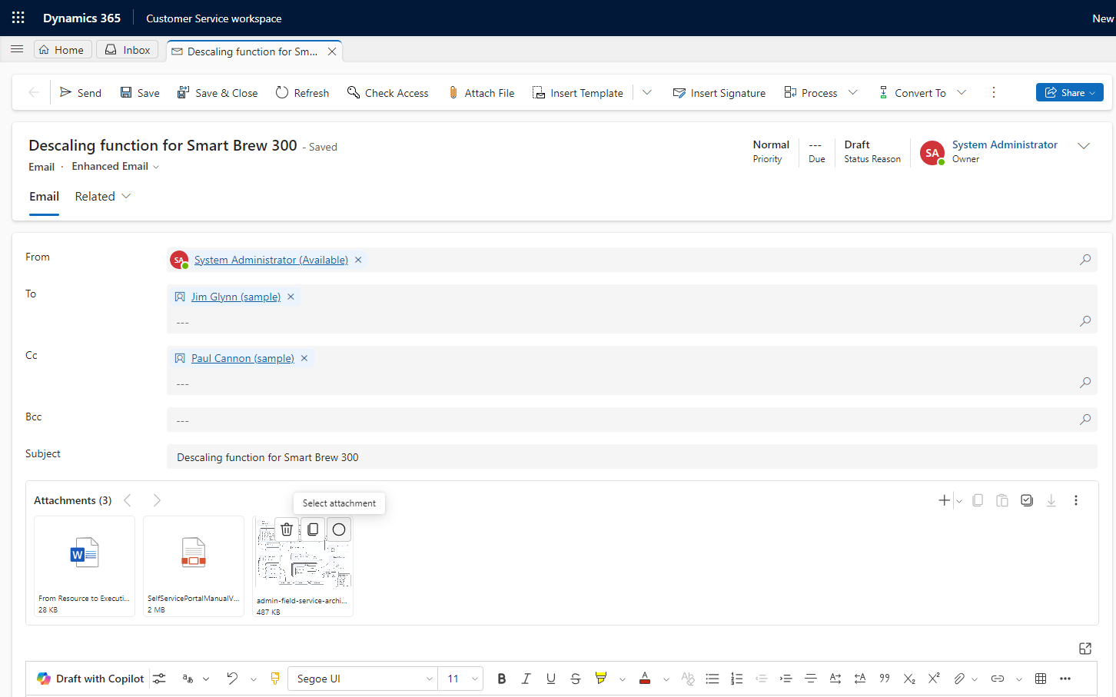Toggle select all attachments icon

click(1027, 500)
